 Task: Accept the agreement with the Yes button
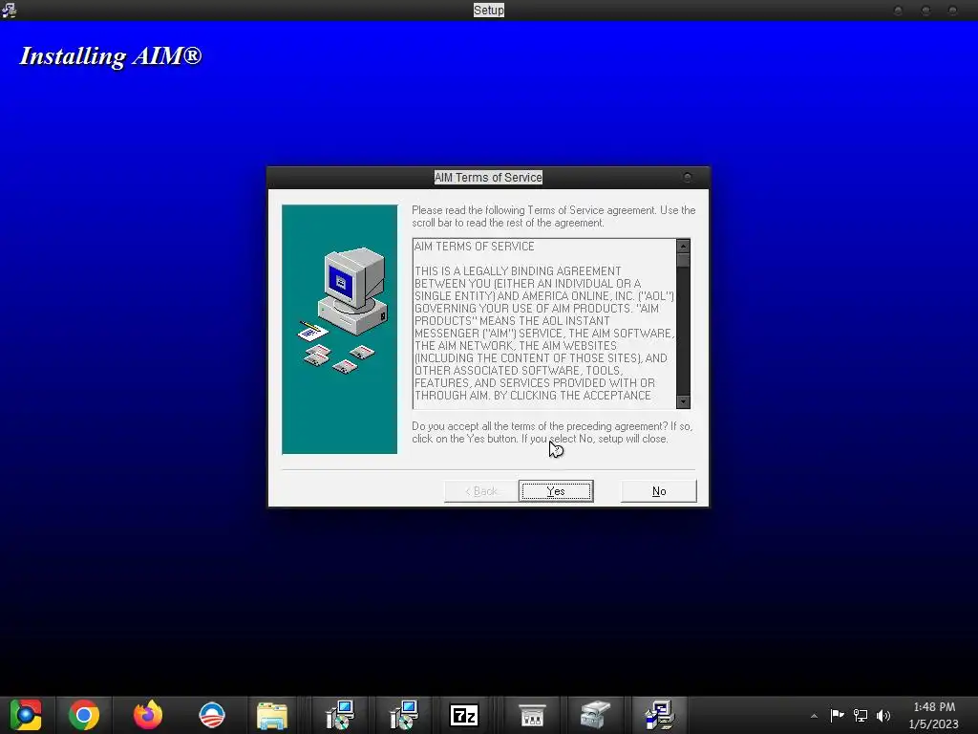556,491
